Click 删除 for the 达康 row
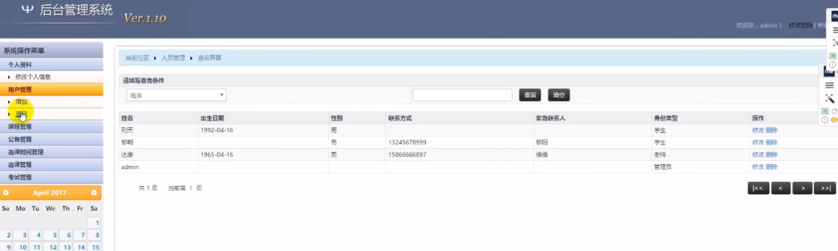 pos(771,154)
